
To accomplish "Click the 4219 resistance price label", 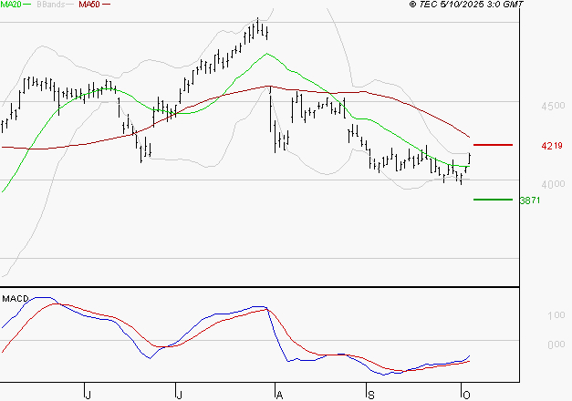I will point(552,146).
